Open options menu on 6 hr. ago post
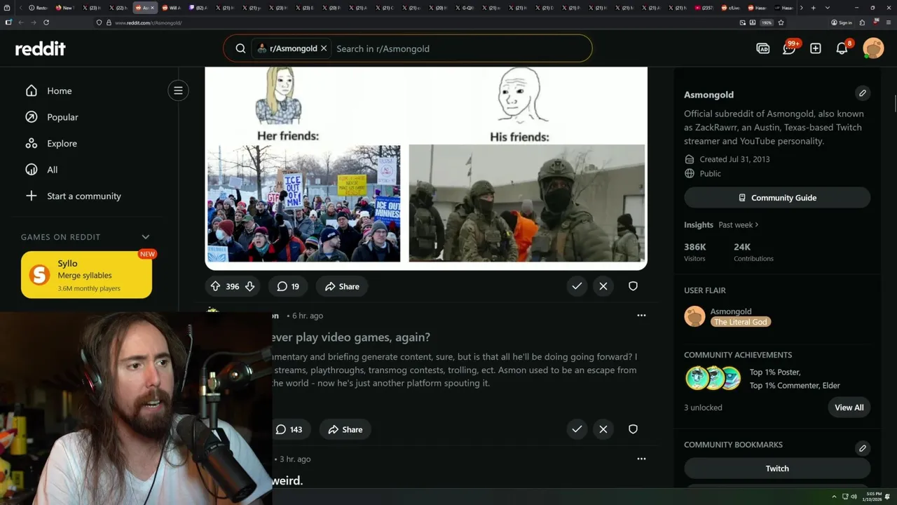Viewport: 897px width, 505px height. [641, 316]
